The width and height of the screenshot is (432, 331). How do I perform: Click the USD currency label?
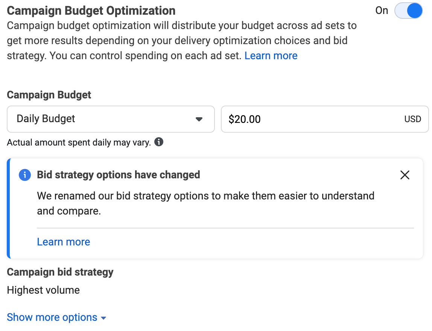click(412, 119)
